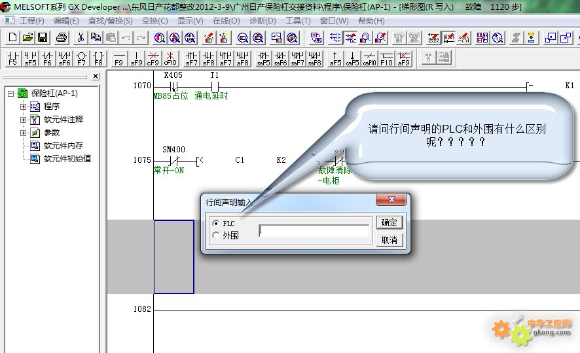Click the F10 draw line icon
Viewport: 580px width, 353px height.
pyautogui.click(x=386, y=58)
